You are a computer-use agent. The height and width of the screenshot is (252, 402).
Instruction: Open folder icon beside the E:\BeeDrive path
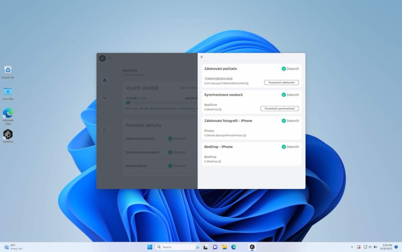coord(220,110)
